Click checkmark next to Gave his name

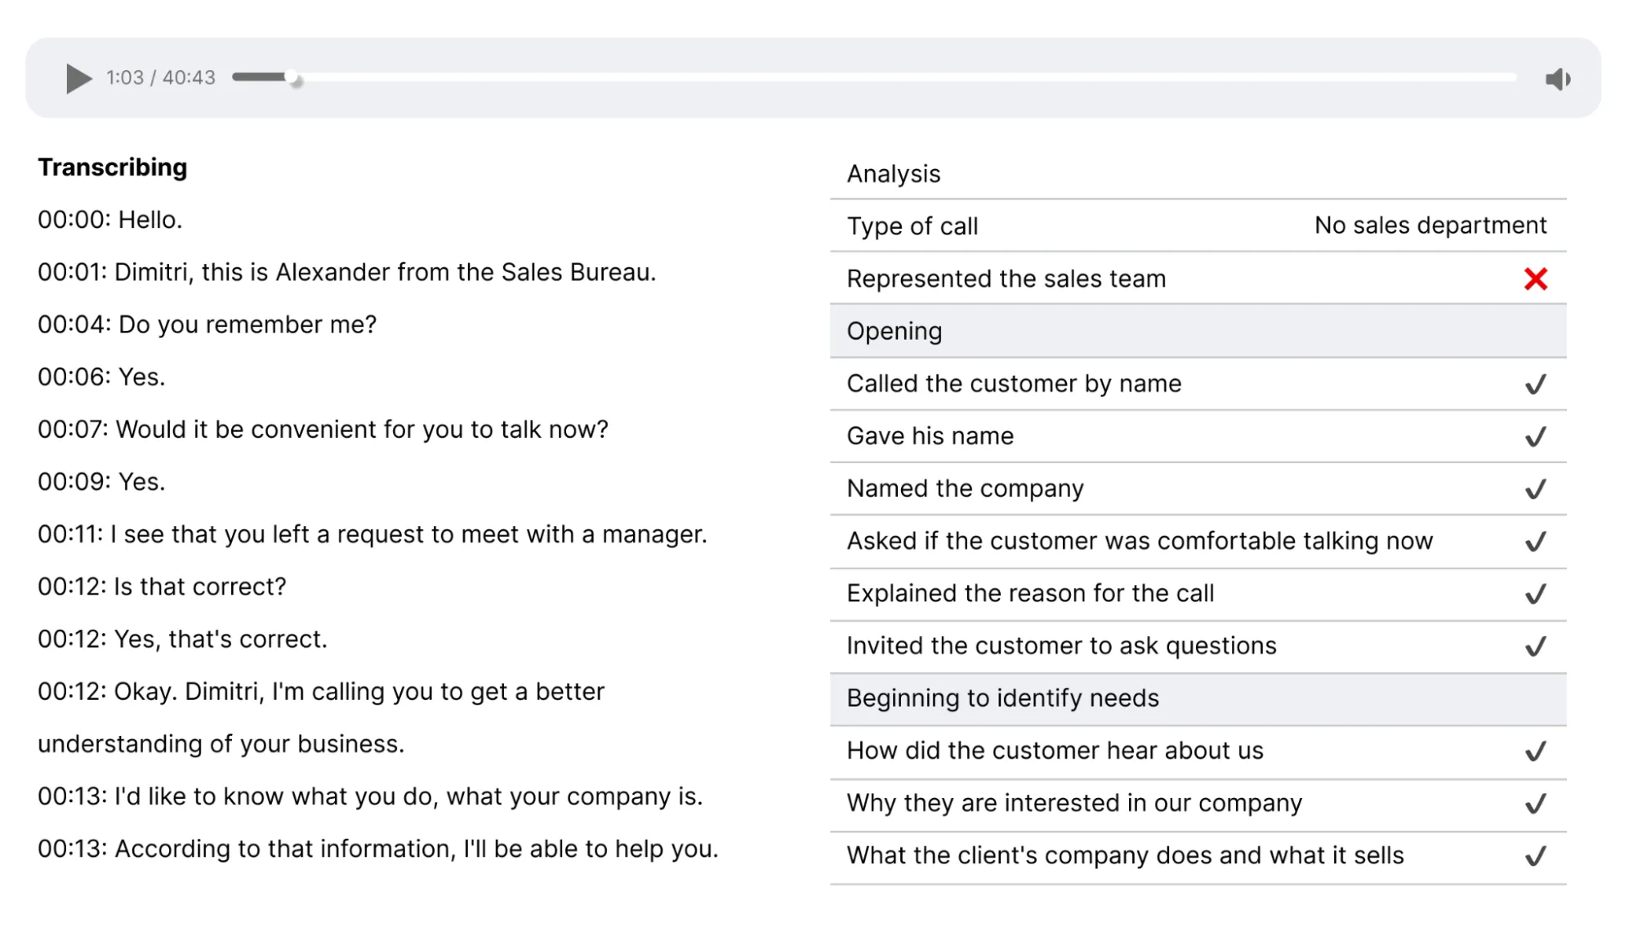click(x=1535, y=436)
